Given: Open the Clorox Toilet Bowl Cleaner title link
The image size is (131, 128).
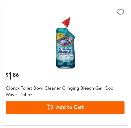Looking at the screenshot, I should click(x=60, y=91).
